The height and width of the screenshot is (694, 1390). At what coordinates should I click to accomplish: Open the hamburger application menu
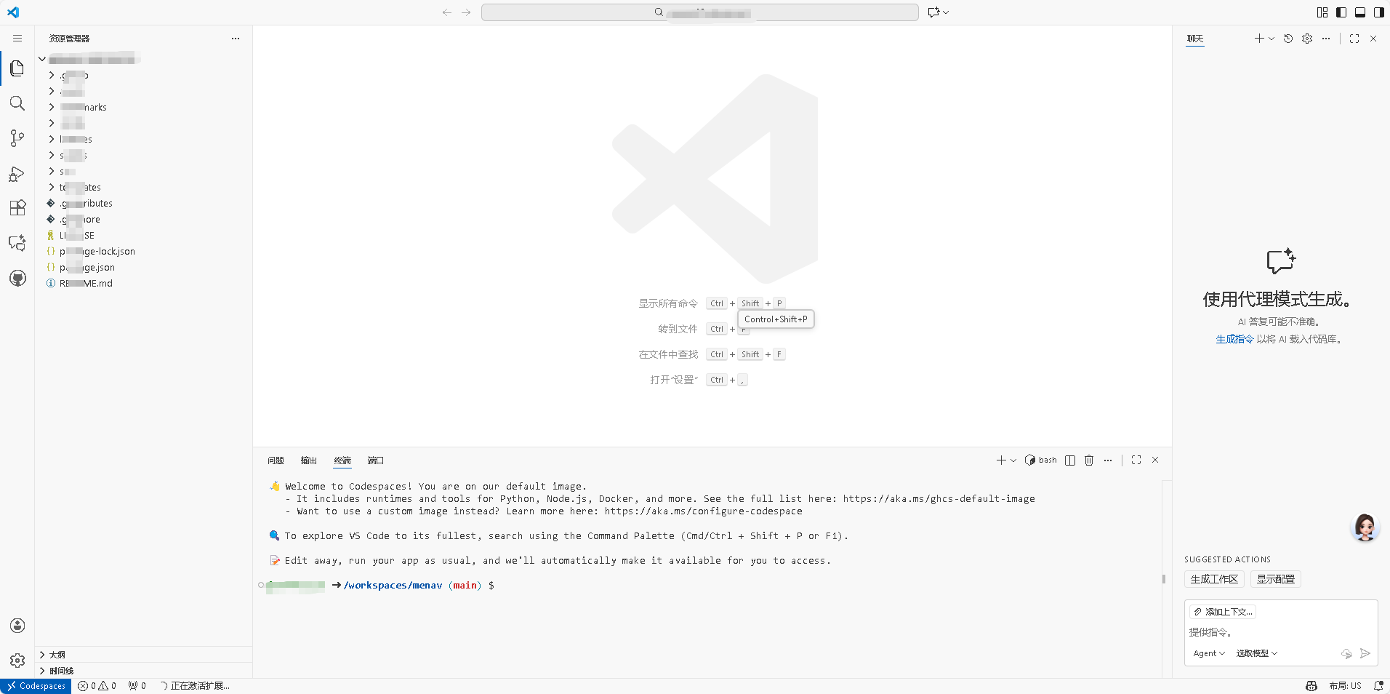click(x=17, y=38)
